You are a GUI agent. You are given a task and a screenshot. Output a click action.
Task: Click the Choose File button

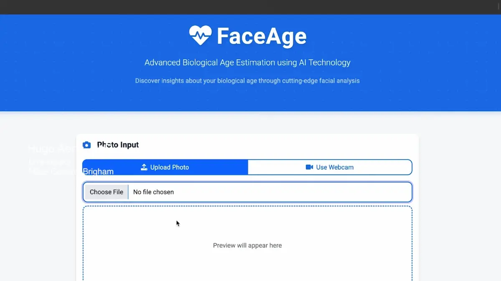tap(106, 192)
